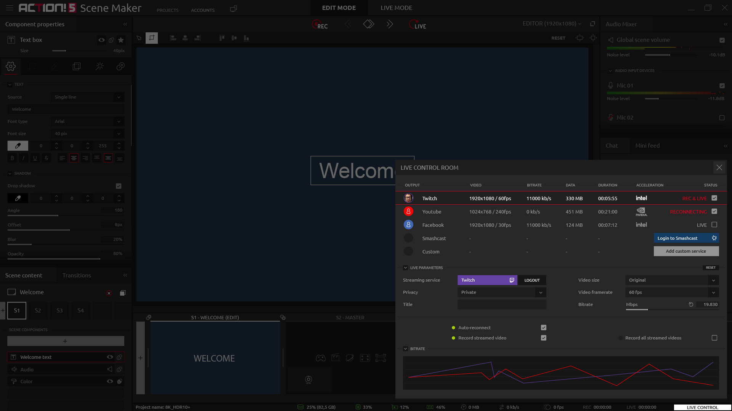Click the LIVE streaming icon

417,25
